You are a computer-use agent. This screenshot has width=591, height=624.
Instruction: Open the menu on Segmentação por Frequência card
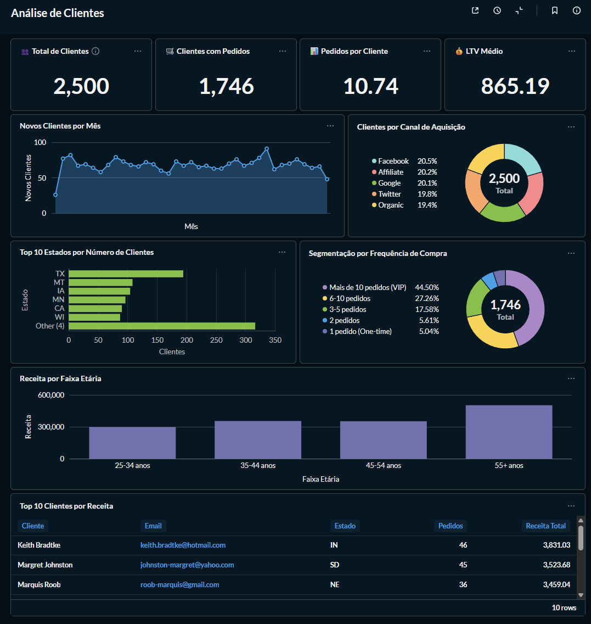[x=571, y=253]
